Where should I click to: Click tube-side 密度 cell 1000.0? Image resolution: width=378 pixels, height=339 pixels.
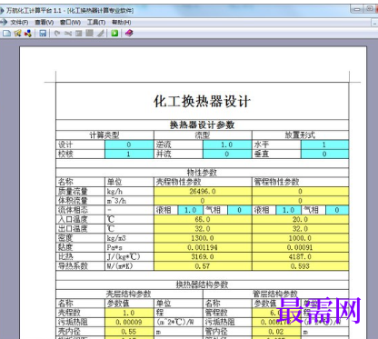300,238
